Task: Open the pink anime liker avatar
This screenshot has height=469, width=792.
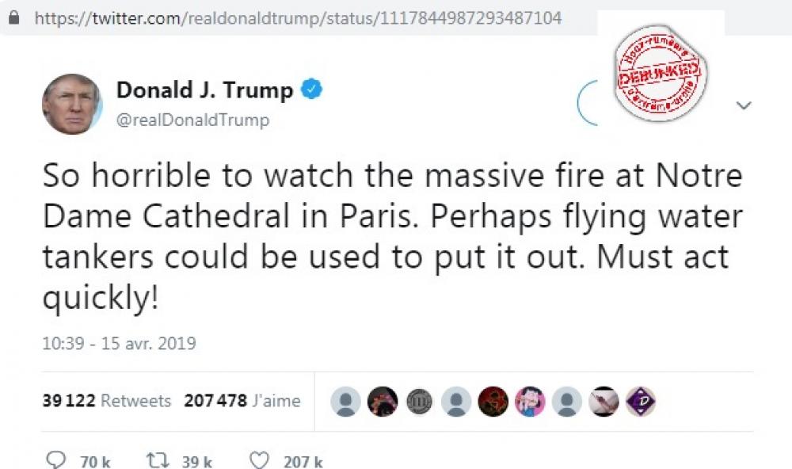Action: [530, 402]
